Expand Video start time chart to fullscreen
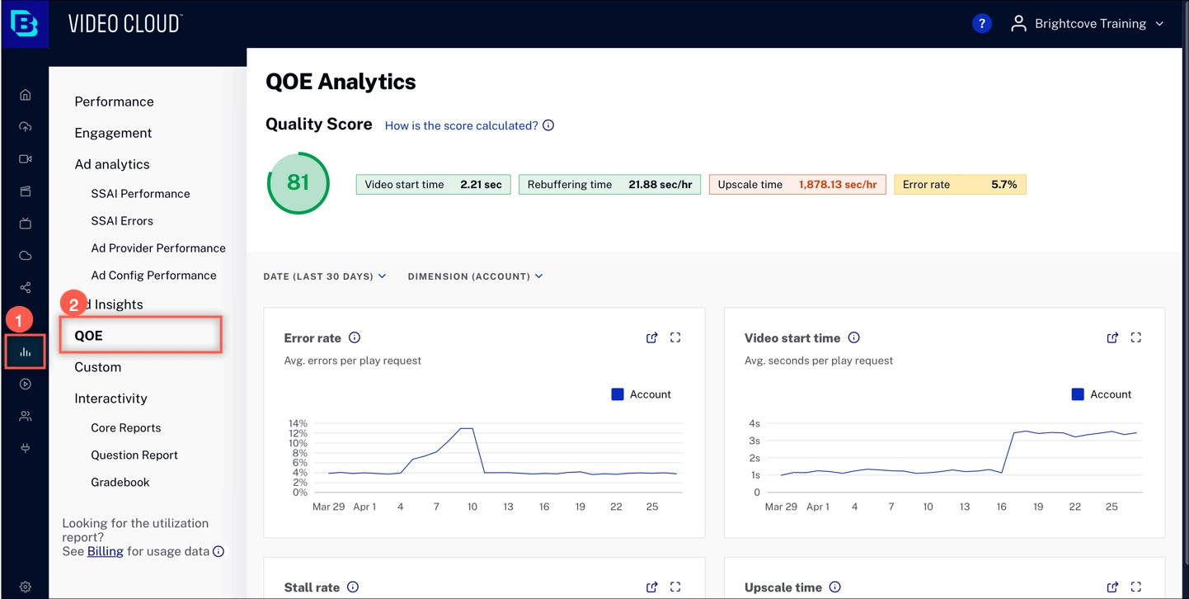Viewport: 1189px width, 599px height. coord(1135,337)
